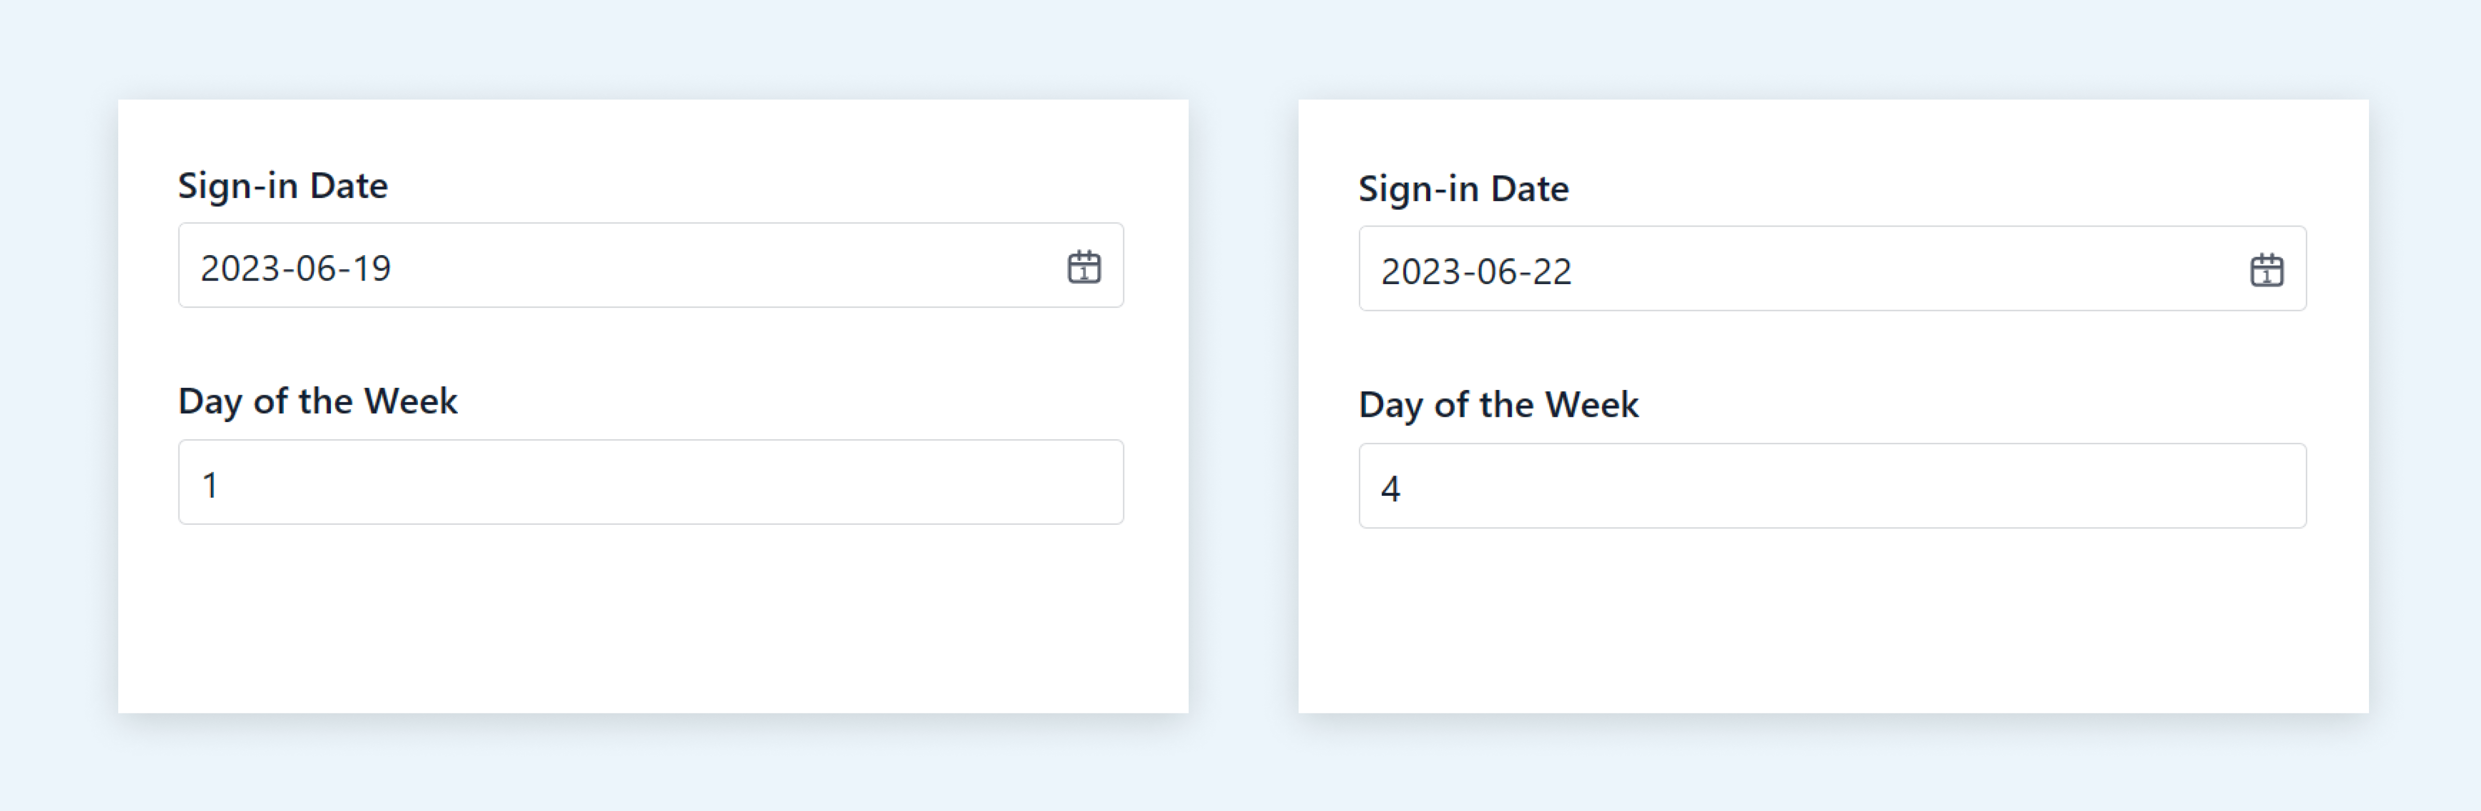Click empty middle of the 2023-06-19 date field

[x=722, y=266]
